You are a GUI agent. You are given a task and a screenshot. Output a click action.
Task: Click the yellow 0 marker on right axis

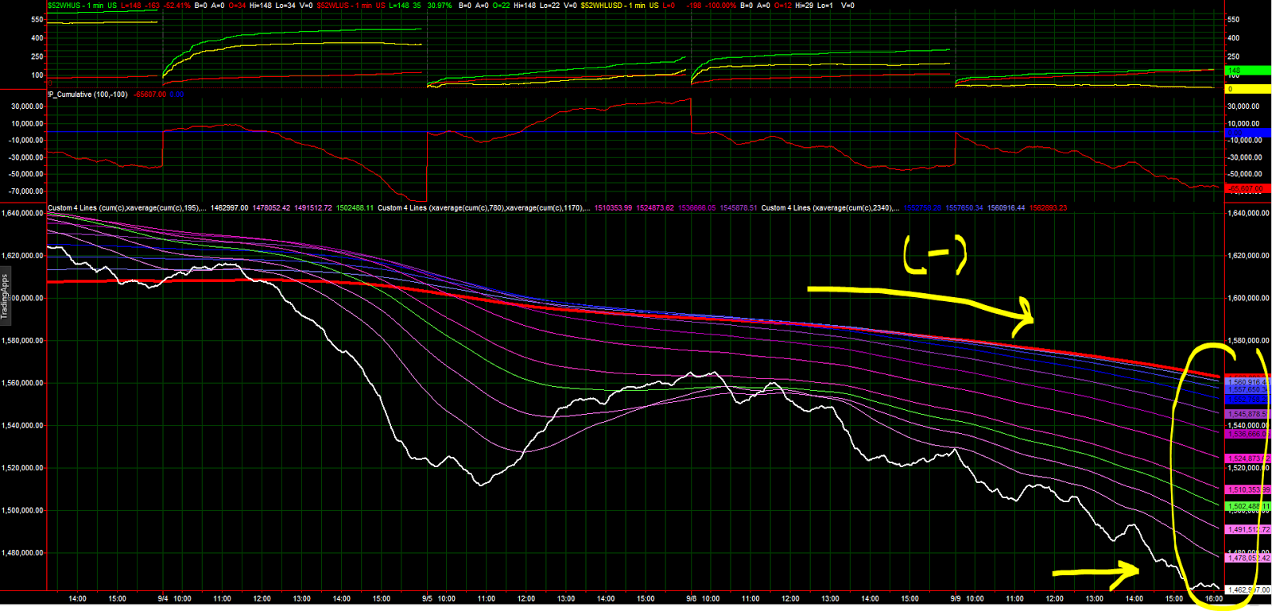coord(1247,89)
